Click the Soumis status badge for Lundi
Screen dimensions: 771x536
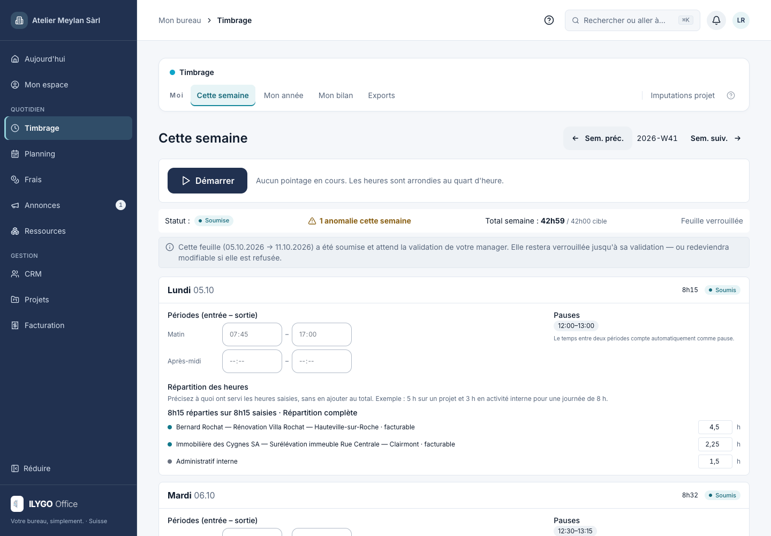pos(722,290)
